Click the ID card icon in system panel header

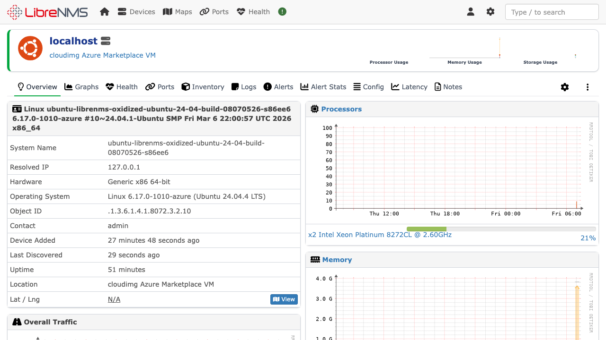(x=17, y=109)
